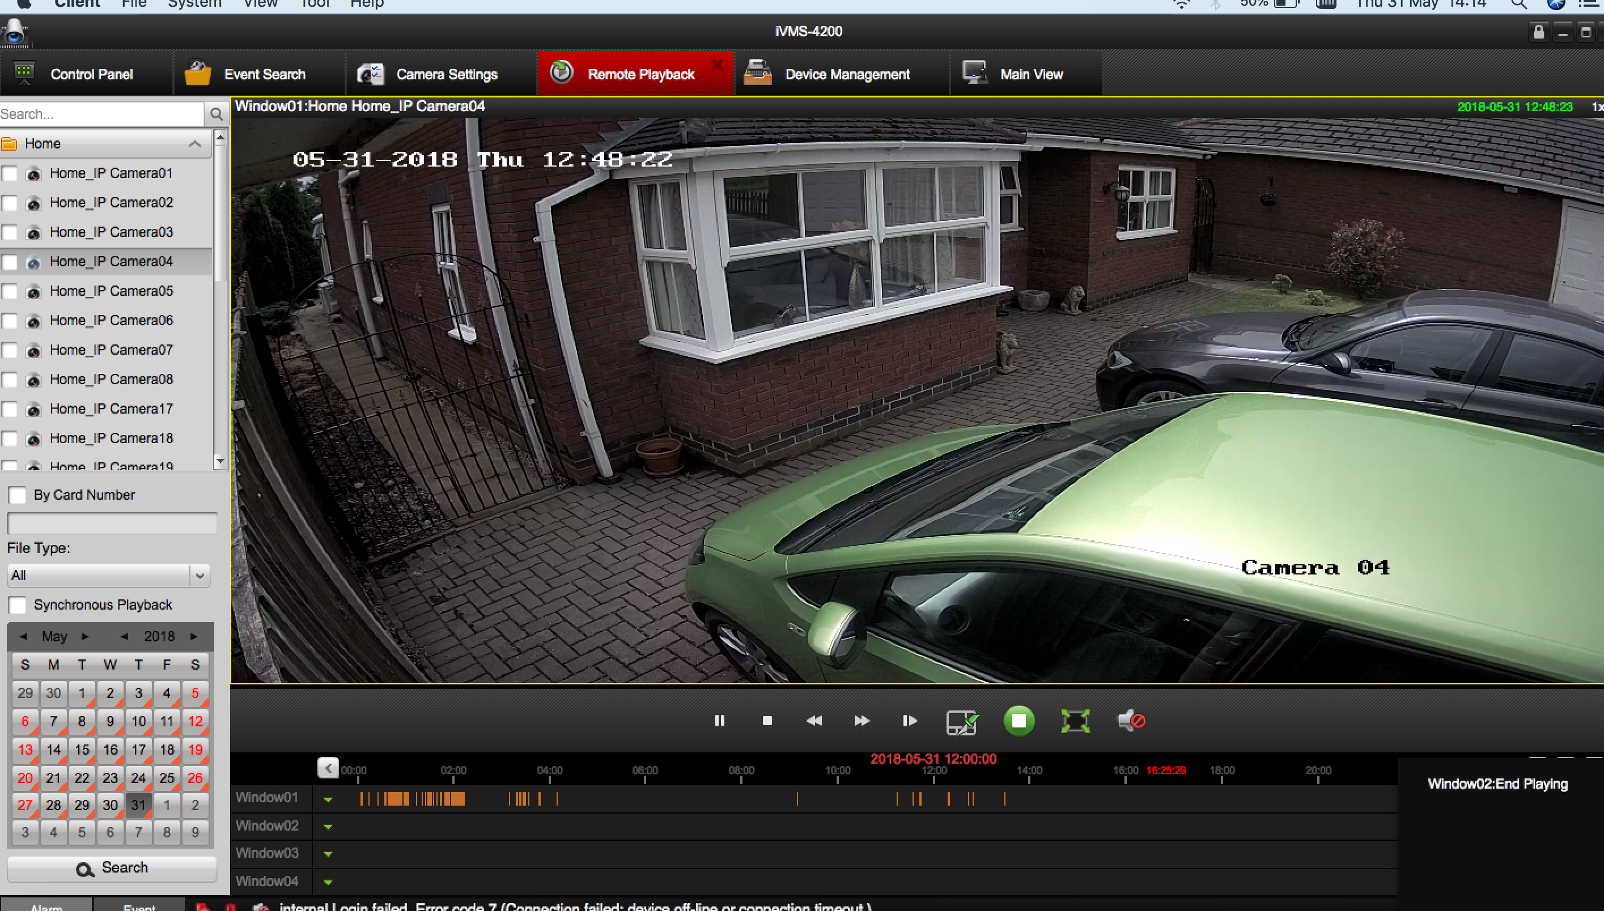Open the Tool menu in menu bar
Screen dimensions: 1604x911
[x=314, y=5]
